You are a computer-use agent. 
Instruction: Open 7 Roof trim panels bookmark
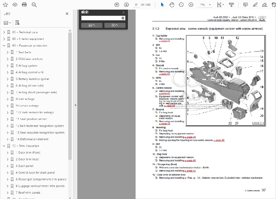click(28, 193)
